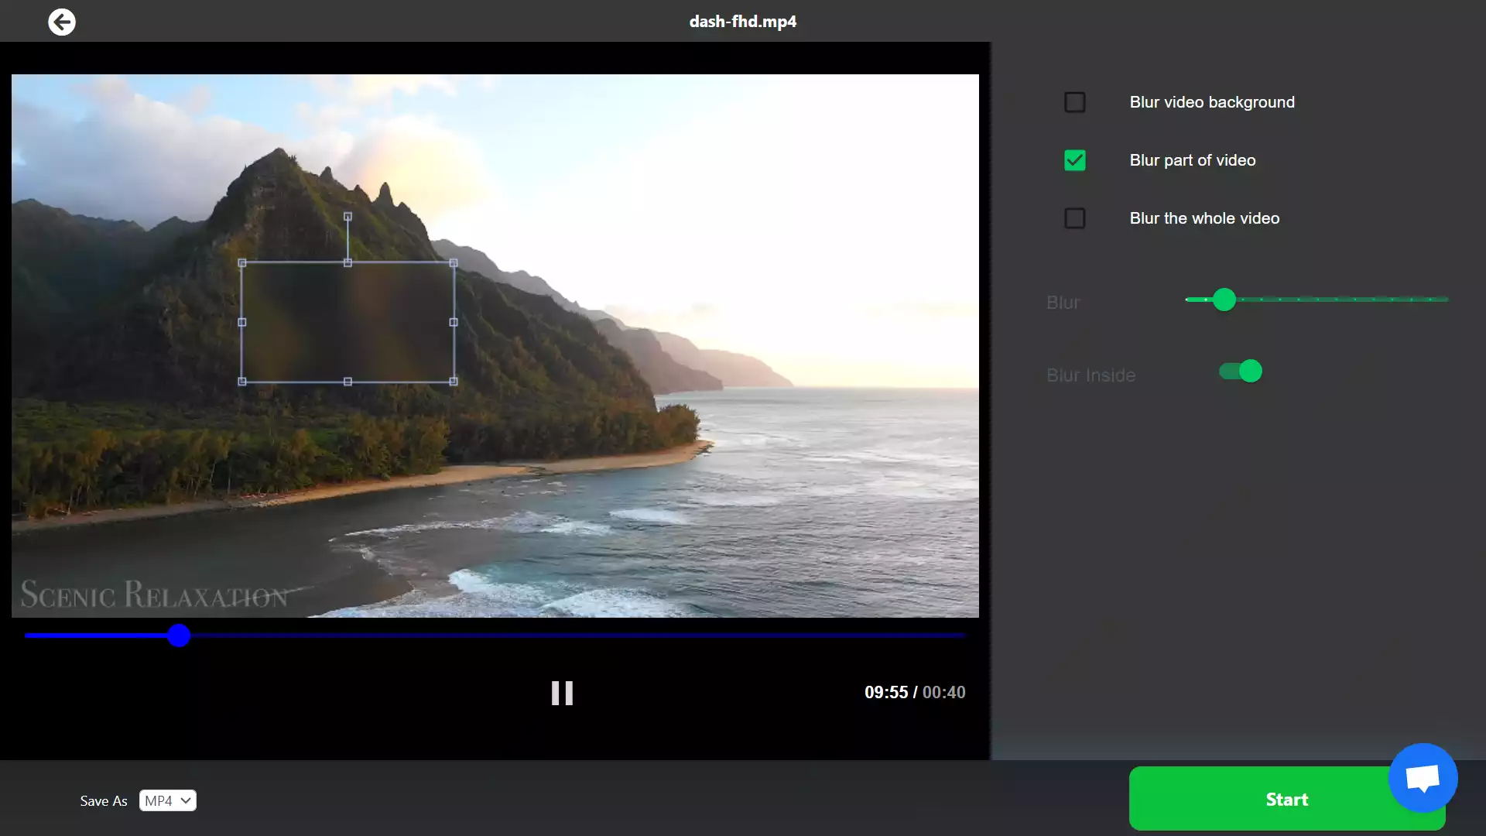The width and height of the screenshot is (1486, 836).
Task: Click the back arrow icon
Action: tap(62, 22)
